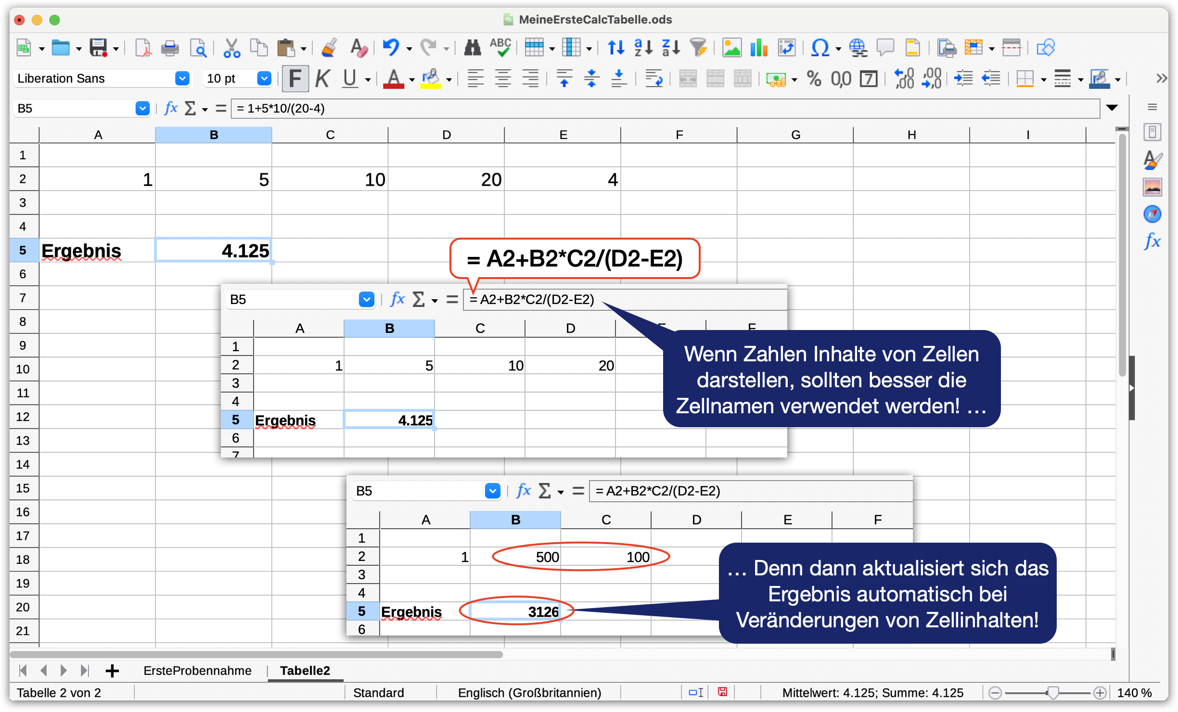Select the Tabelle2 sheet tab
Screen dimensions: 1178x712
305,671
